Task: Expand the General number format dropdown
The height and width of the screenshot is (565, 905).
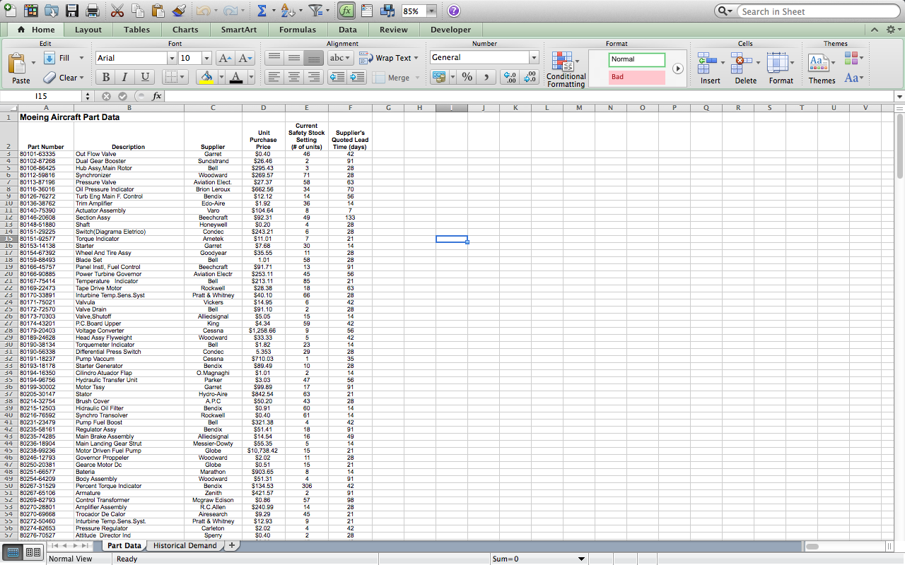Action: pyautogui.click(x=534, y=58)
